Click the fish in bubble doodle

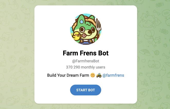166,13
